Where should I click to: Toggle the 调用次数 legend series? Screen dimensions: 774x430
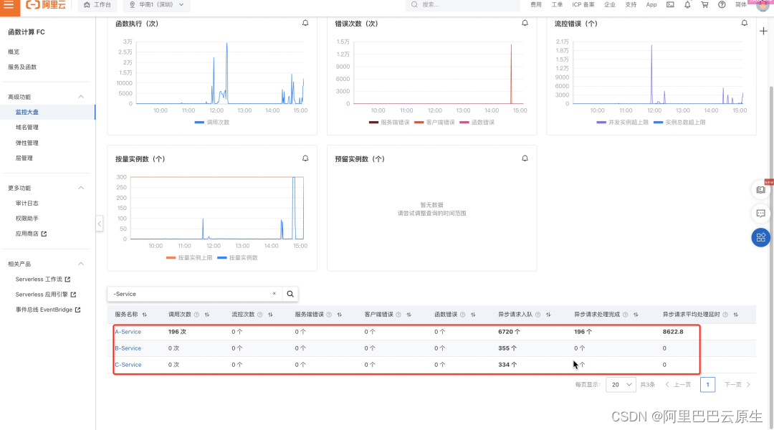coord(212,123)
